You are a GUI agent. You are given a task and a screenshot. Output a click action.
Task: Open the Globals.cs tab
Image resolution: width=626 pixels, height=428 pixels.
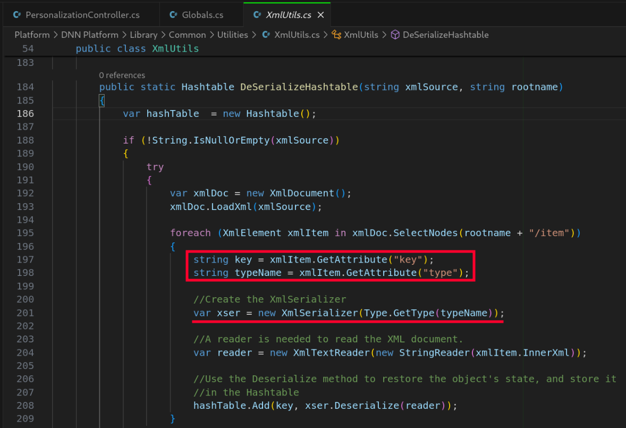202,15
